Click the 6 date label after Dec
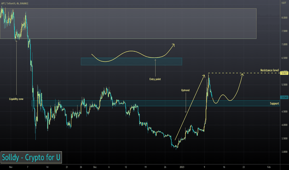 109,167
